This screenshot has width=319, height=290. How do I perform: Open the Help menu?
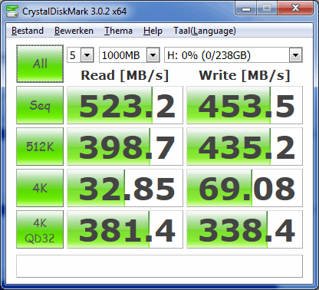(153, 31)
